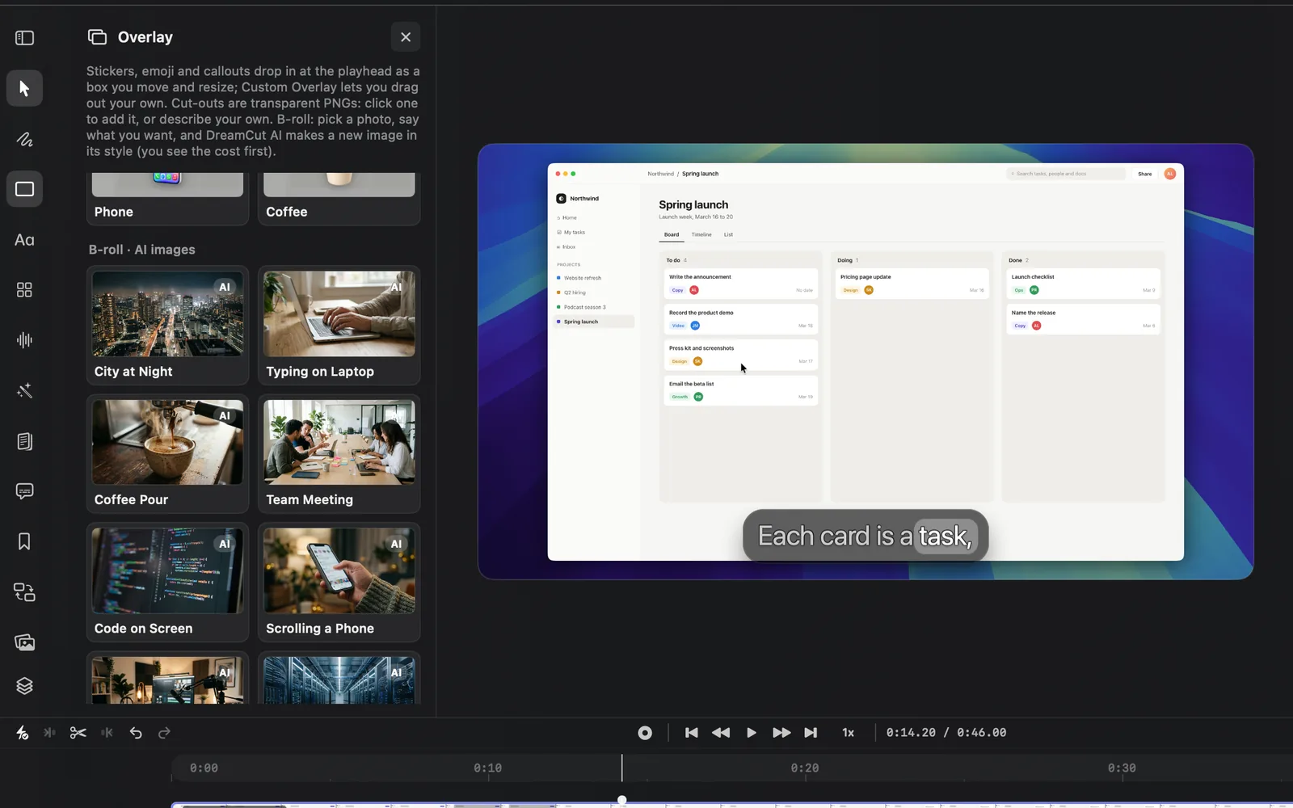
Task: Click the timeline playhead handle
Action: click(x=621, y=800)
